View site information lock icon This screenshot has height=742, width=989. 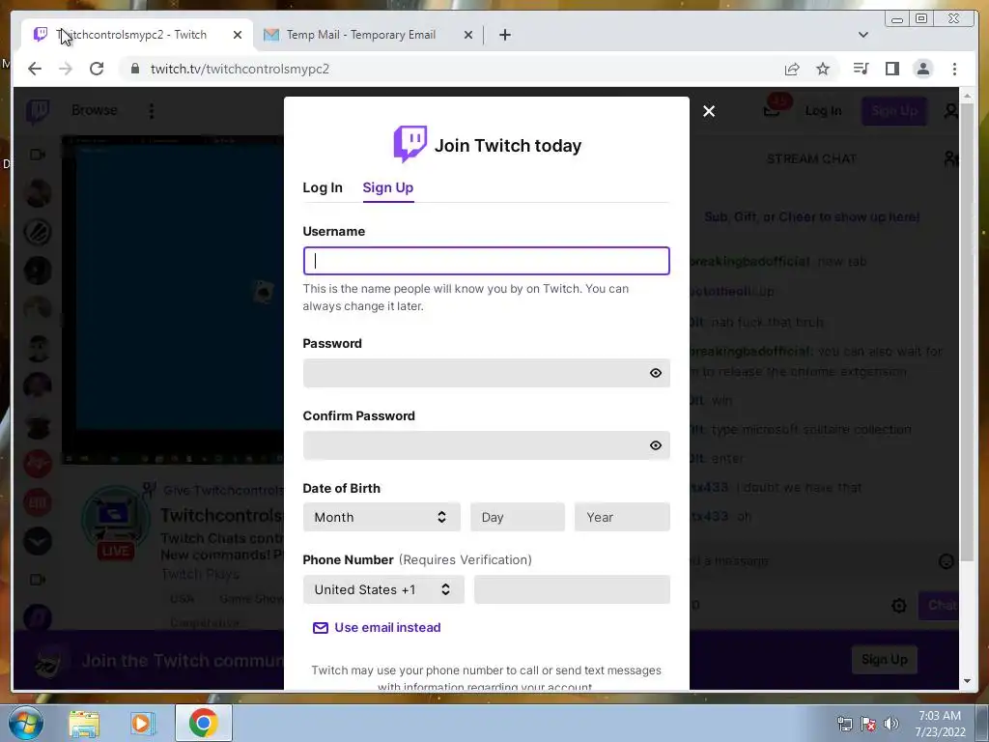pos(135,69)
